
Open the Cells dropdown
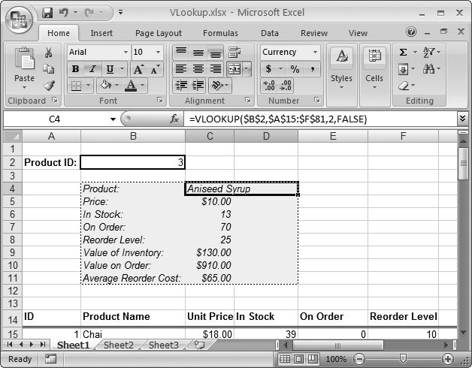[374, 75]
